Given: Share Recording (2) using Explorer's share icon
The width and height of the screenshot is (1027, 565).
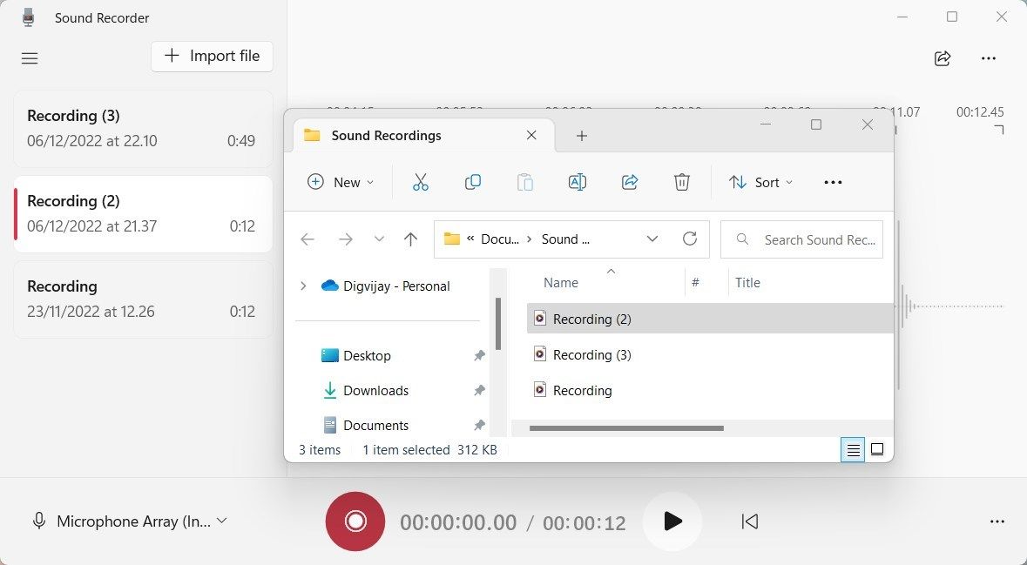Looking at the screenshot, I should (x=630, y=182).
